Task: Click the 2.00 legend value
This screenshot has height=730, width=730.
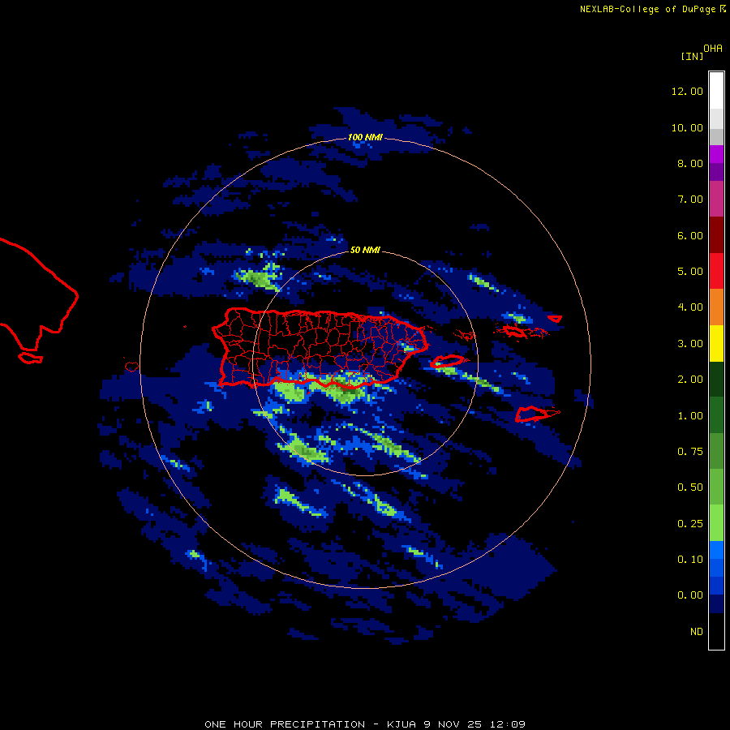Action: (x=690, y=380)
